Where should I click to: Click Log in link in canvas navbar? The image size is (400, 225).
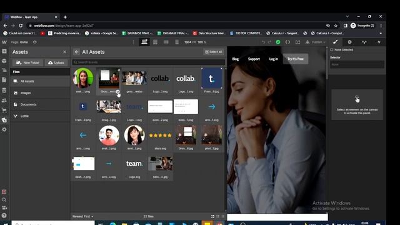(274, 59)
